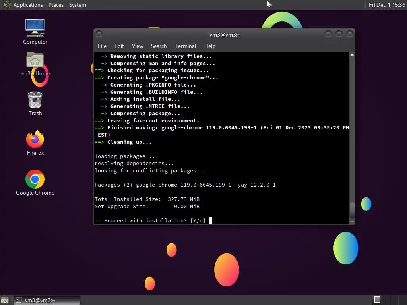Click the terminal scrollbar thumb
The width and height of the screenshot is (407, 305).
(x=352, y=210)
